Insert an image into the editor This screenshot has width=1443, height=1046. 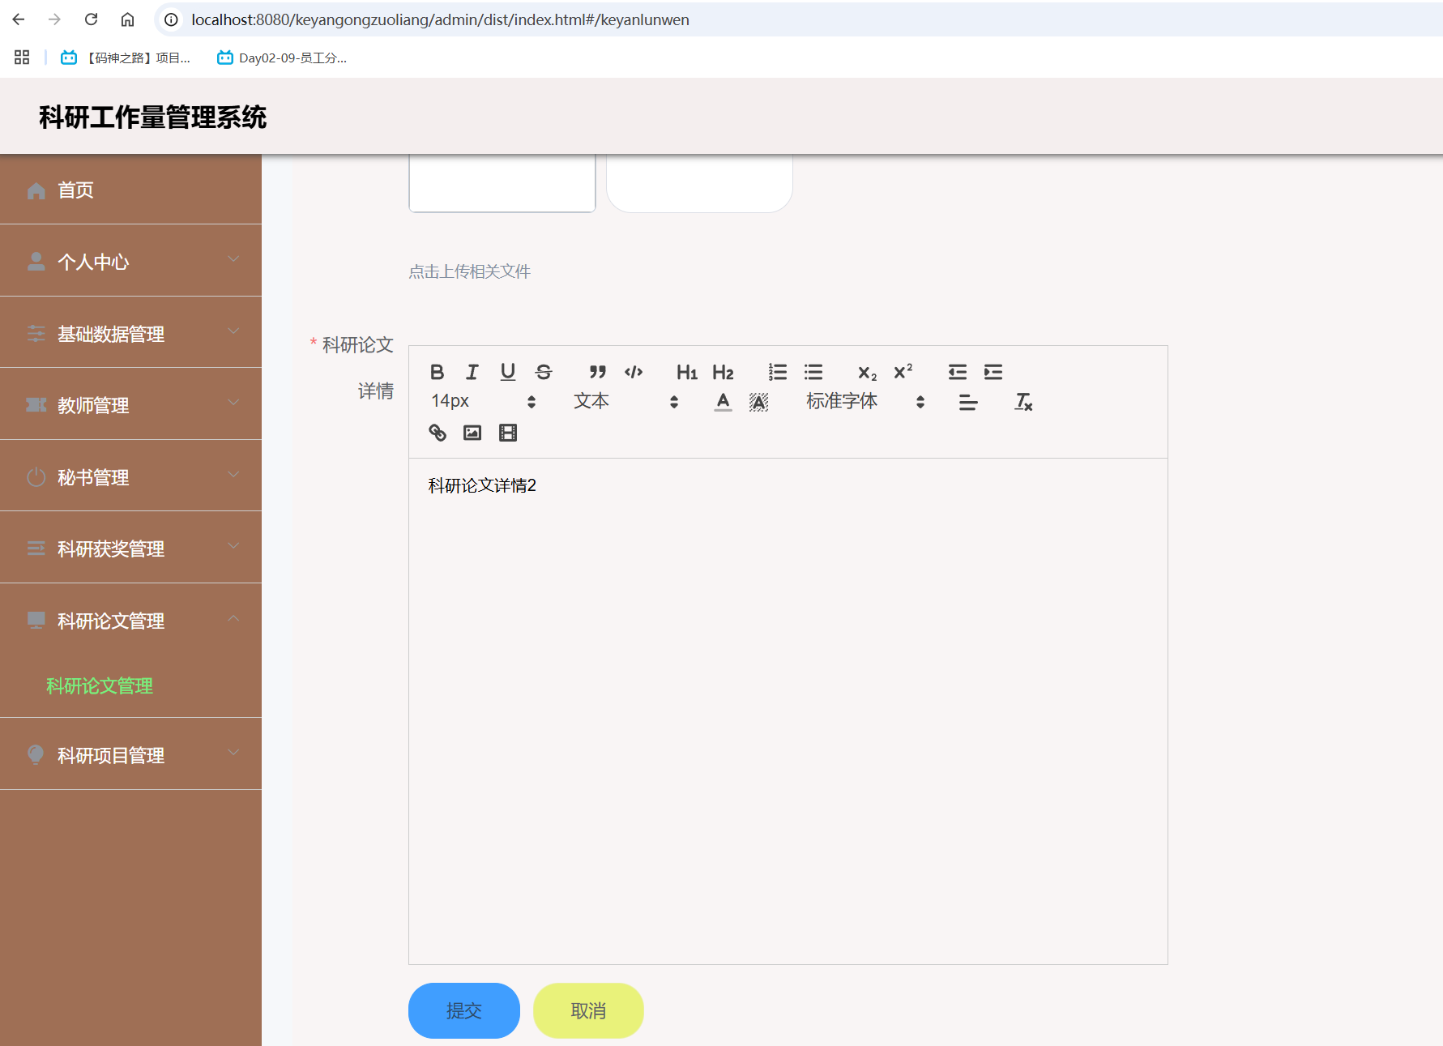[472, 433]
